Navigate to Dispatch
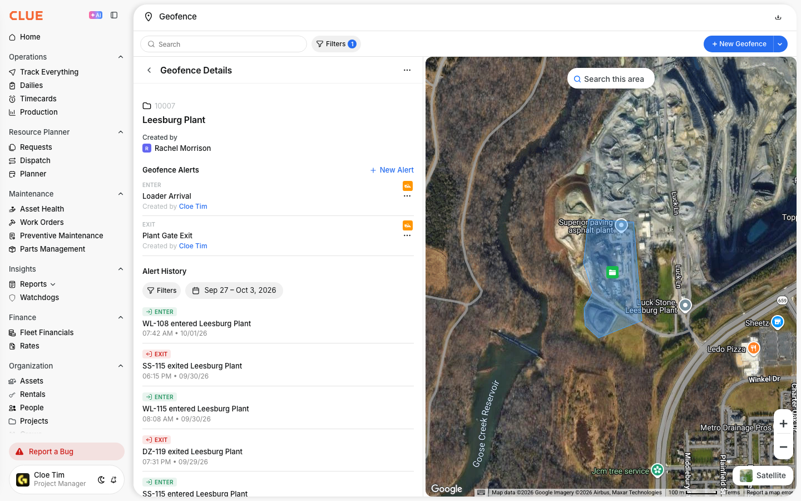This screenshot has height=501, width=801. coord(35,160)
